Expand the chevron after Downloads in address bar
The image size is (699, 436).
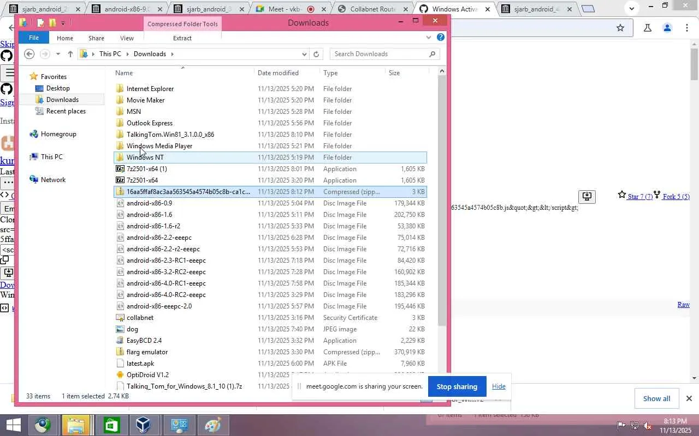coord(172,54)
